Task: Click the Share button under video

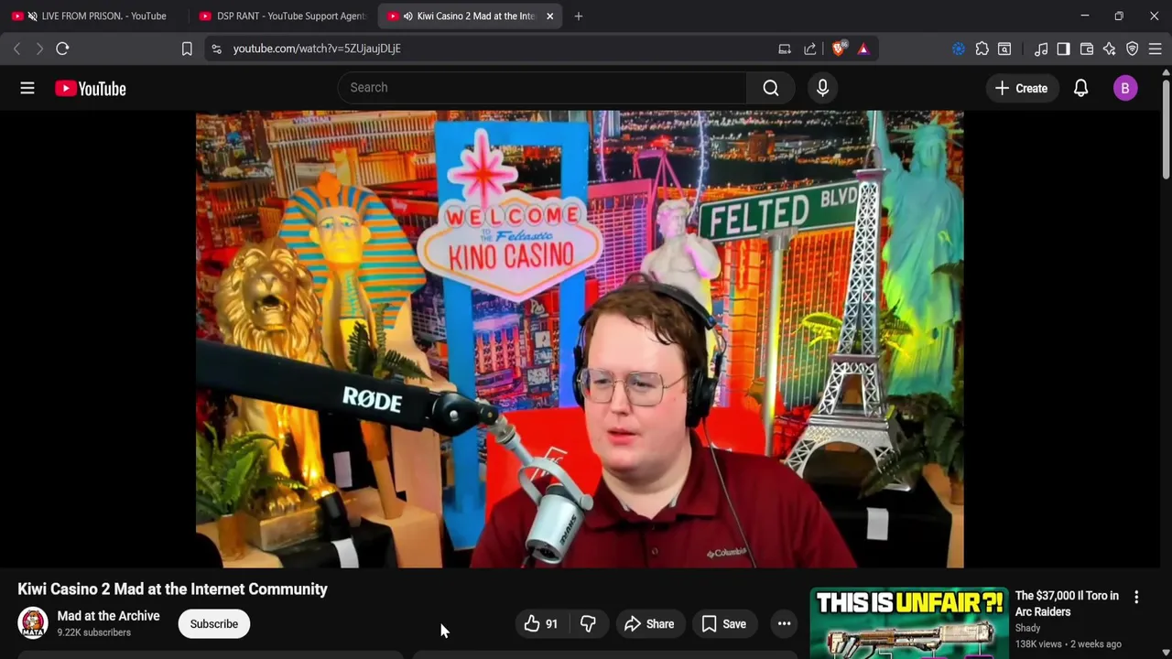Action: (x=649, y=624)
